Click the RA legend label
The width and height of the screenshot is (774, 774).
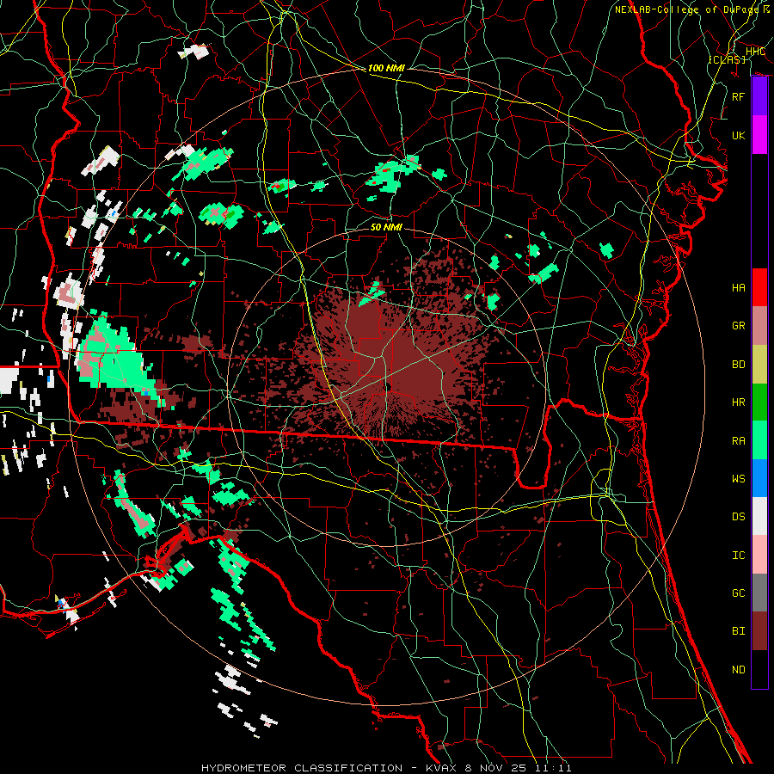[x=738, y=441]
